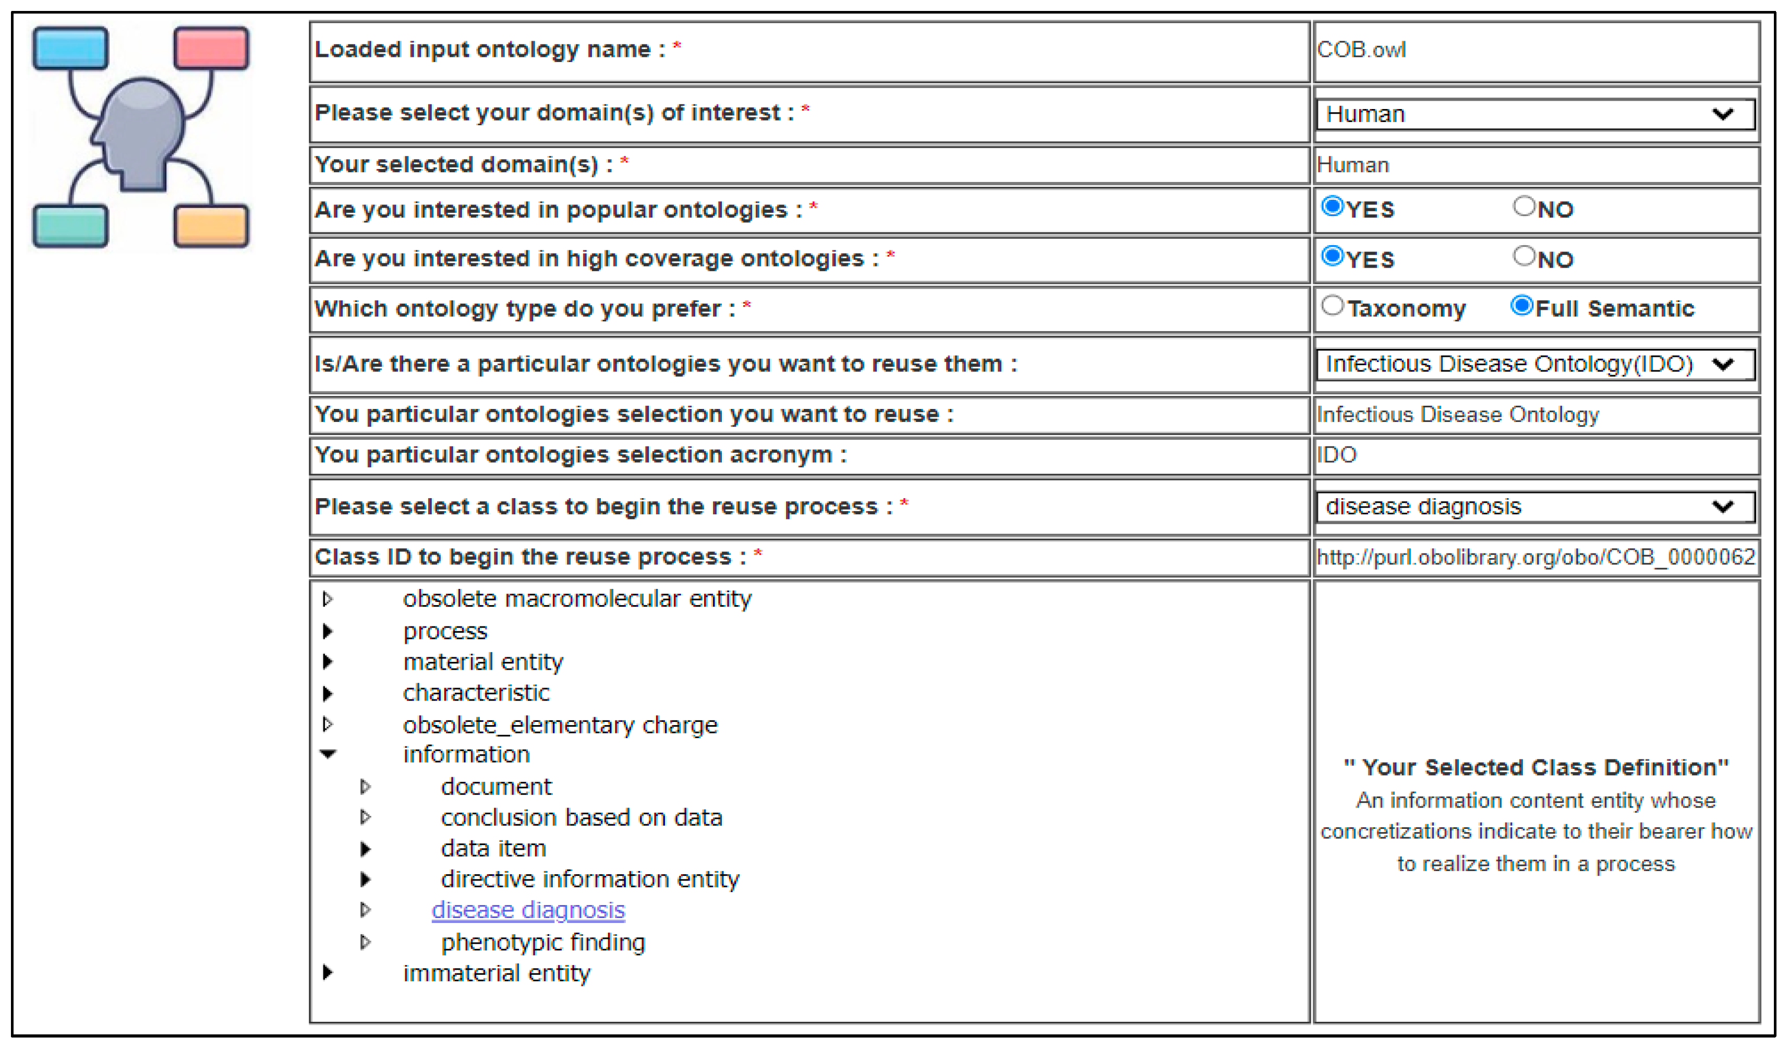Screen dimensions: 1789x1049
Task: Click the disease diagnosis tree link
Action: [528, 910]
